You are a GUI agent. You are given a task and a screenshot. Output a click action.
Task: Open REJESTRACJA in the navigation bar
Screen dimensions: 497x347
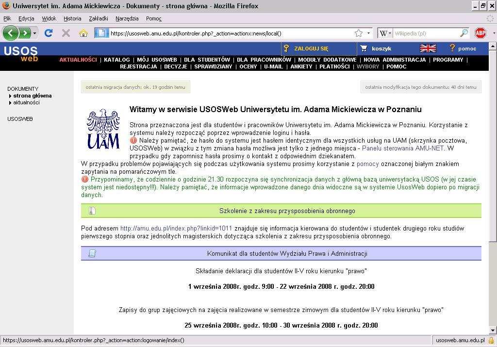pos(138,66)
